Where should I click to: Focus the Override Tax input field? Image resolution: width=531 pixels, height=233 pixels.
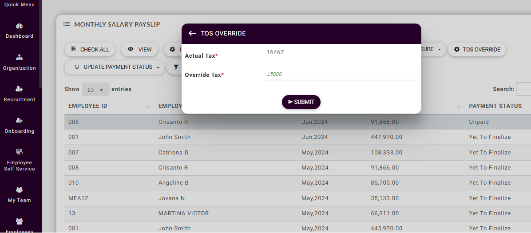pyautogui.click(x=341, y=75)
